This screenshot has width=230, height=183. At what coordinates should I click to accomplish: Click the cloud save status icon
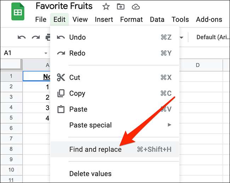tap(135, 6)
